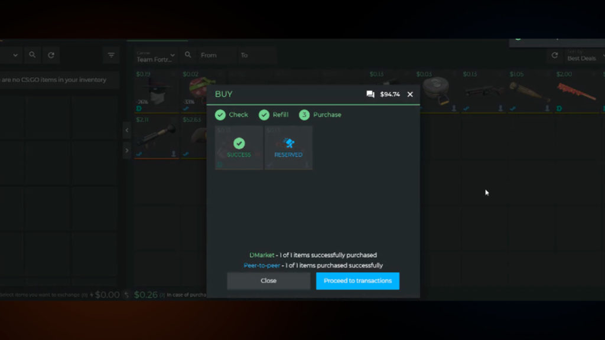The image size is (605, 340).
Task: Select the $2.00 item thumbnail
Action: click(x=577, y=91)
